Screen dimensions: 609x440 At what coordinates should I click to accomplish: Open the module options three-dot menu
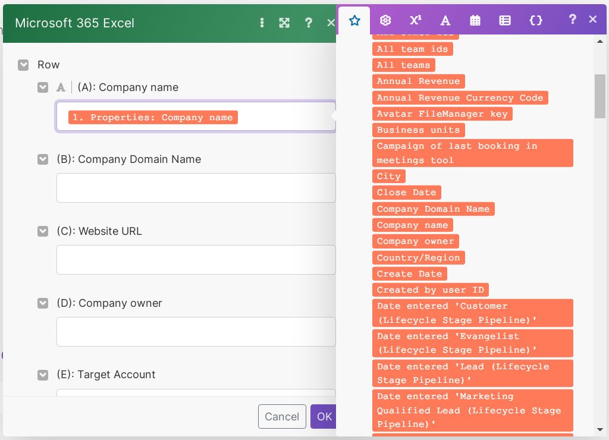click(262, 23)
